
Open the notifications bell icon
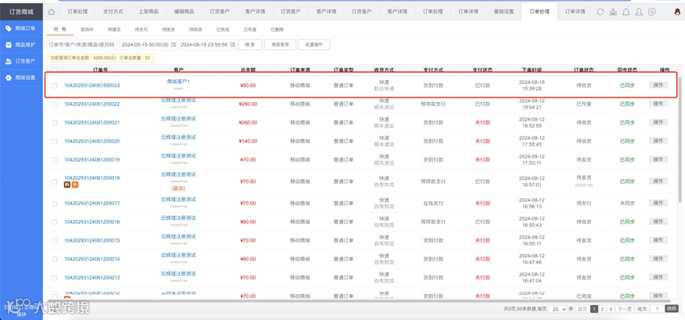click(626, 12)
